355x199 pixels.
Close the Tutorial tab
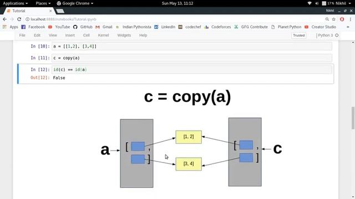tap(50, 11)
